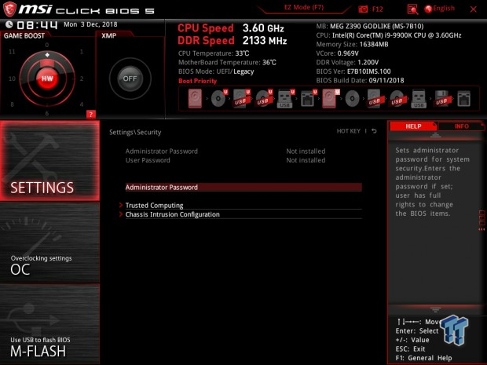Click the DDR Voltage 1.200V reading
This screenshot has width=487, height=365.
pyautogui.click(x=347, y=62)
